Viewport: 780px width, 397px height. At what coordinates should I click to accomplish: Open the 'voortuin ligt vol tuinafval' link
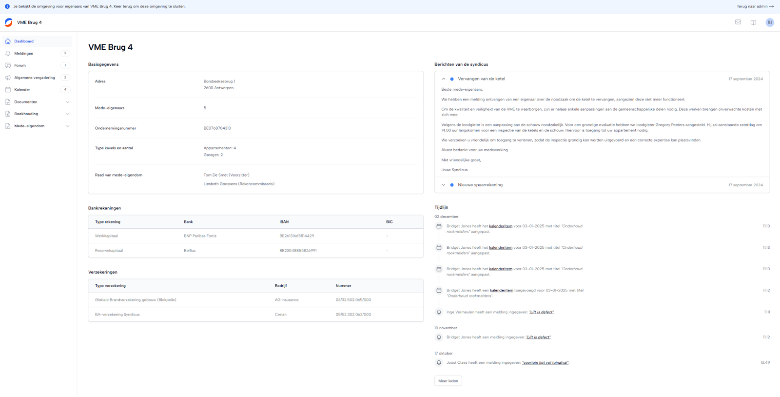pyautogui.click(x=545, y=363)
